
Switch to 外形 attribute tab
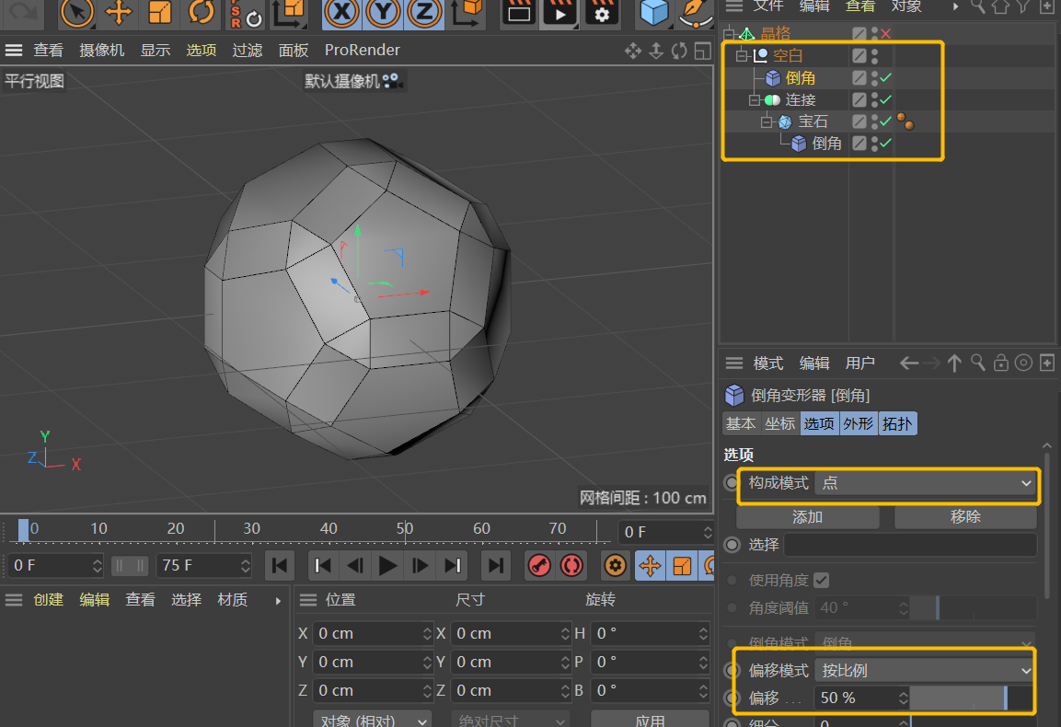click(x=858, y=423)
